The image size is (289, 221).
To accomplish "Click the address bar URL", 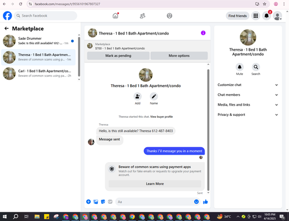I will pyautogui.click(x=68, y=4).
